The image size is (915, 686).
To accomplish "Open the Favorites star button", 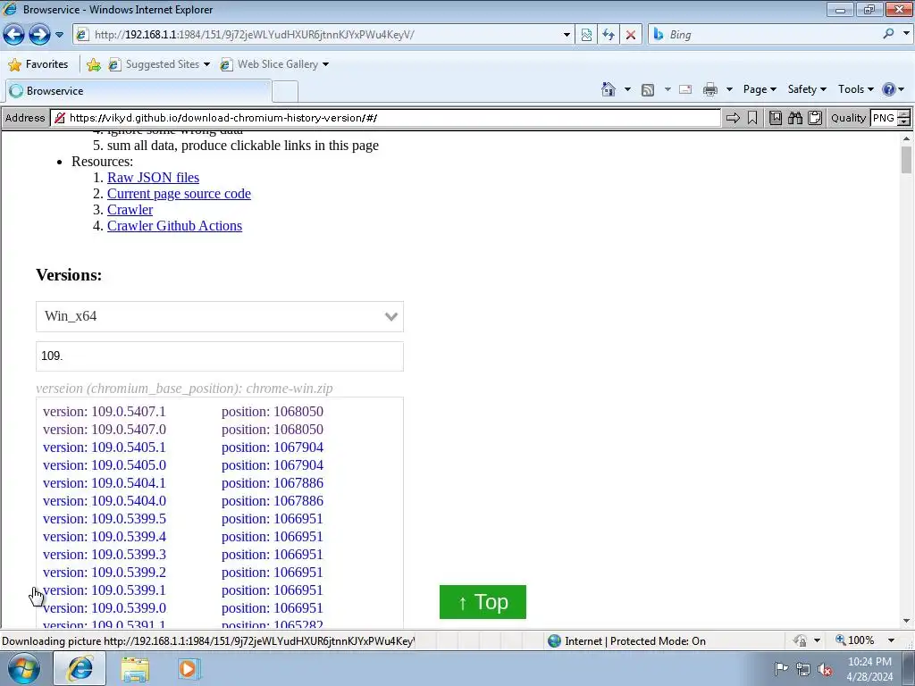I will [38, 64].
